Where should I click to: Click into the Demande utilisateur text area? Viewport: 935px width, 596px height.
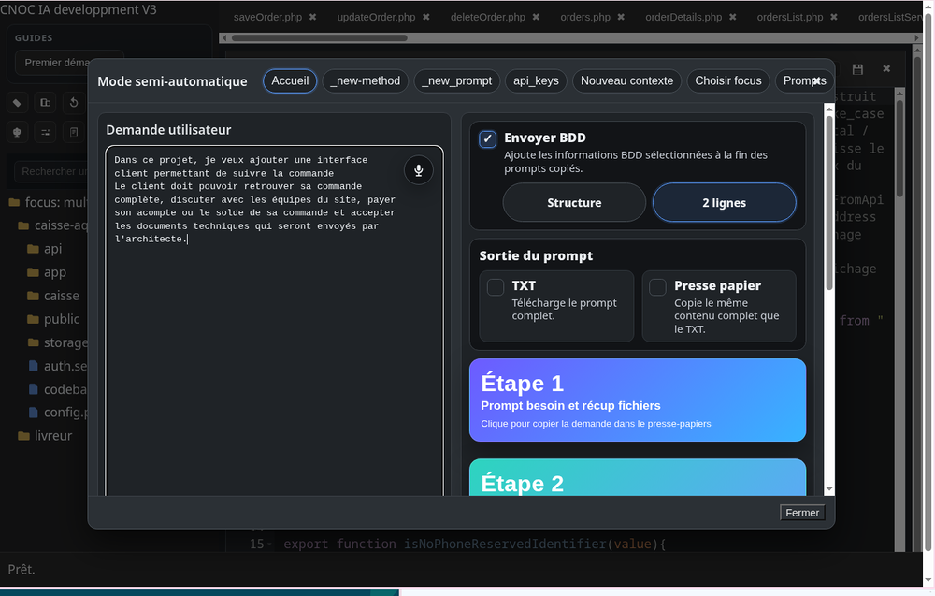point(274,321)
